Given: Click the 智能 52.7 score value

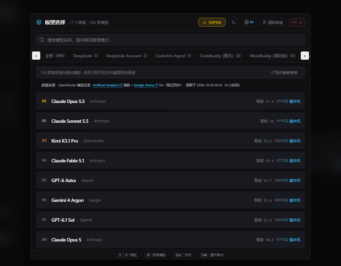Looking at the screenshot, I should click(263, 180).
